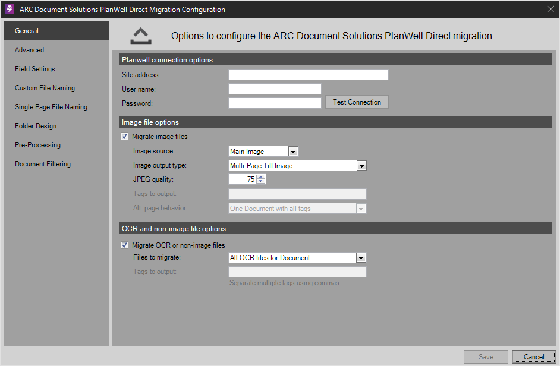Click the Site address input field
The width and height of the screenshot is (560, 366).
[x=308, y=75]
